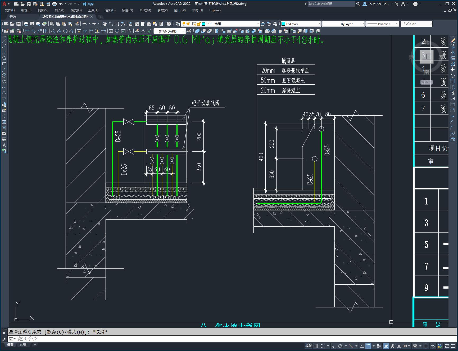Select the Circle tool in draw toolbar
This screenshot has height=351, width=458.
pos(4,75)
